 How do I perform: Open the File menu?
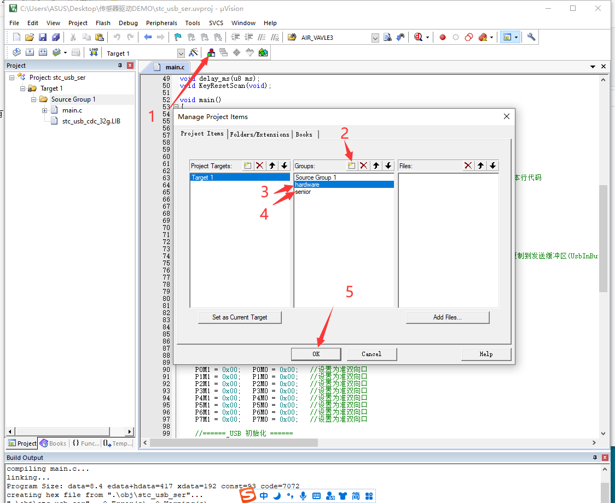click(14, 23)
